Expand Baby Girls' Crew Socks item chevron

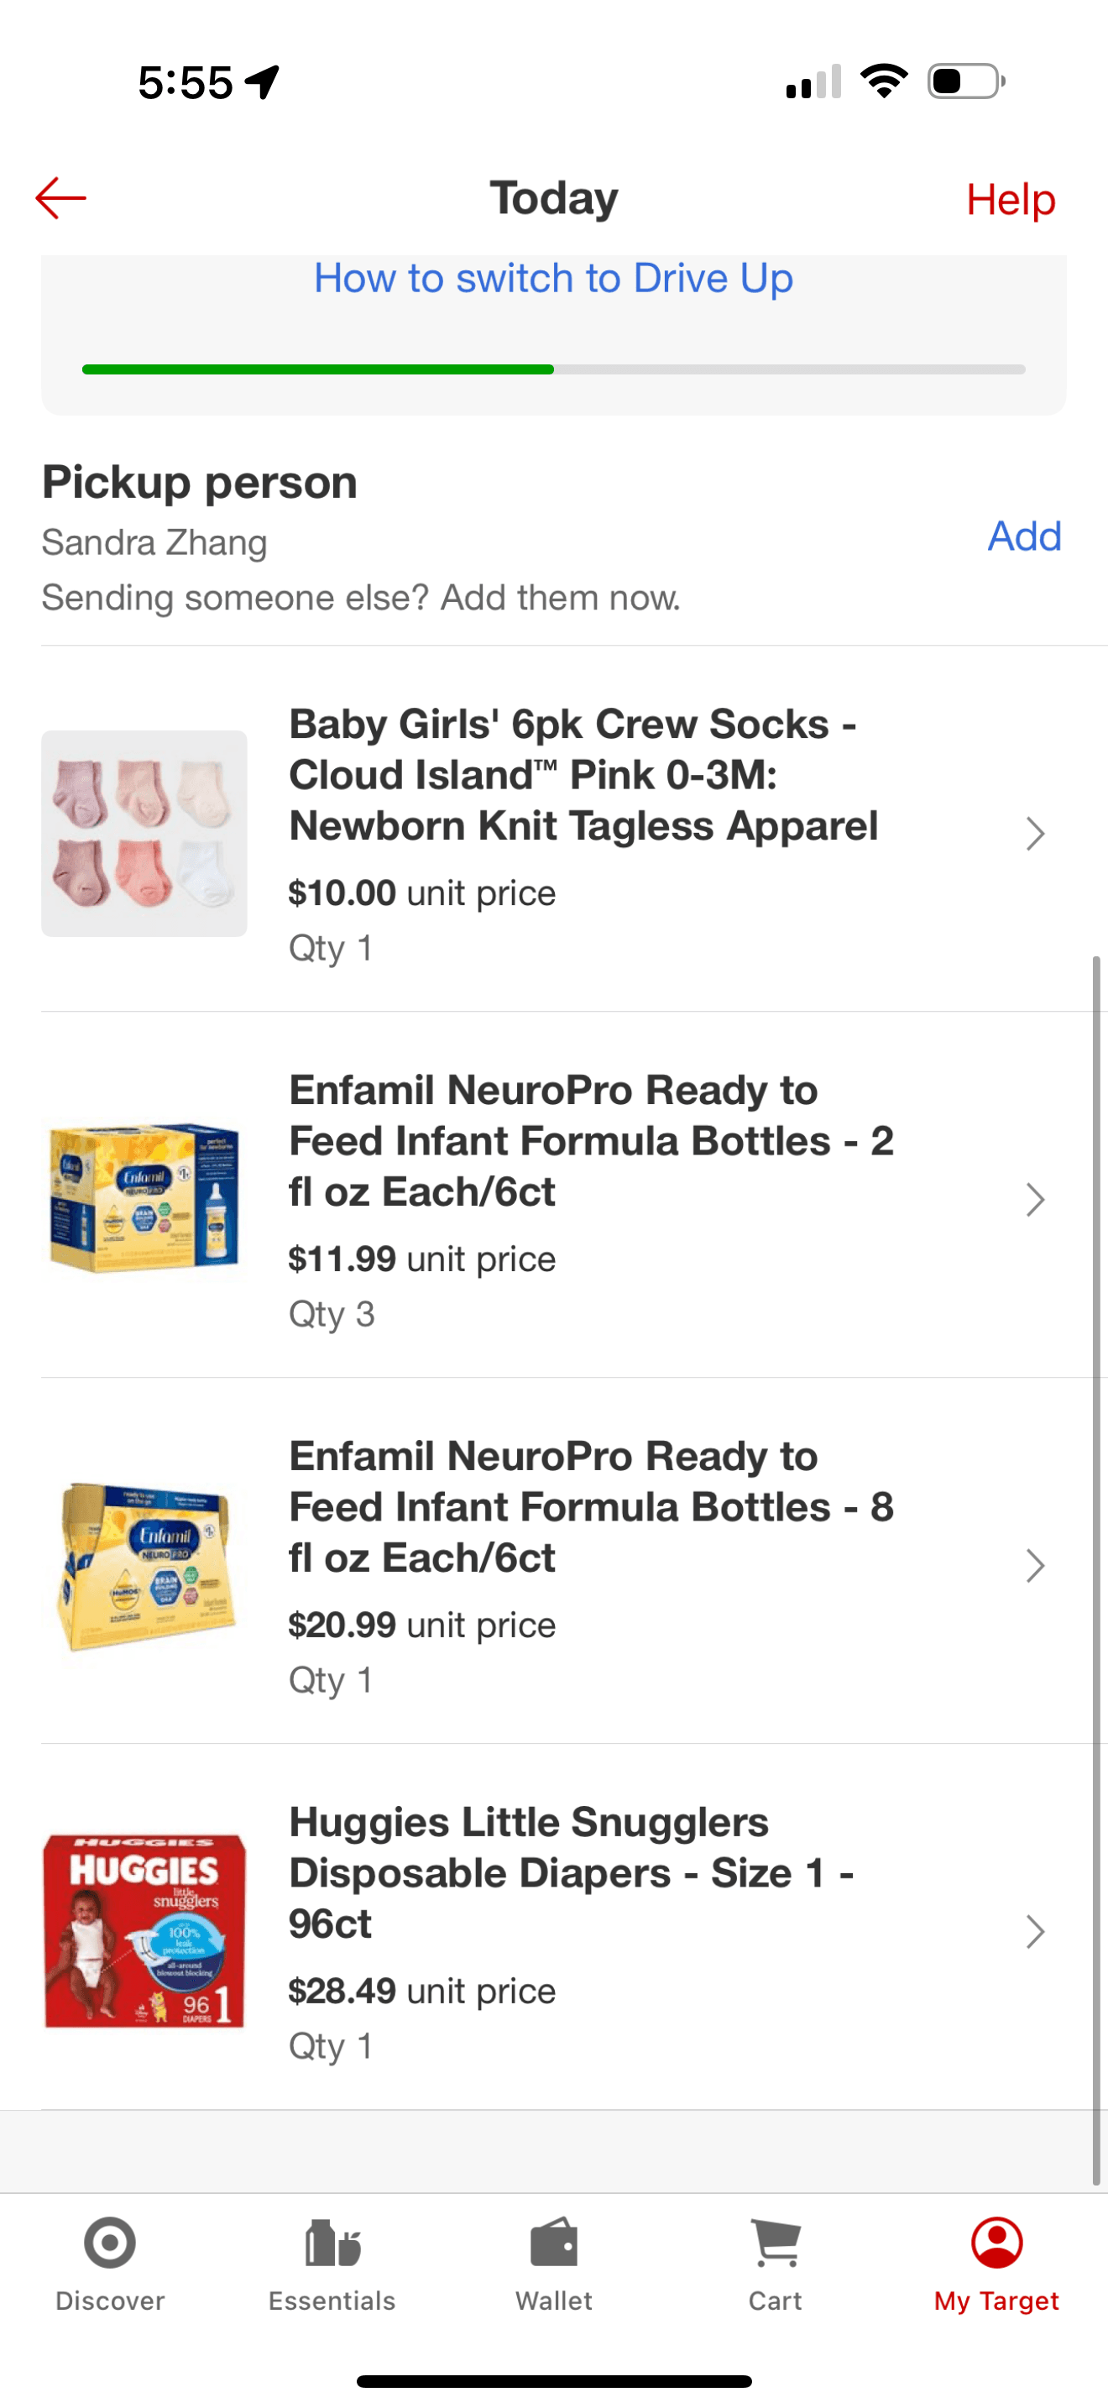(1034, 833)
